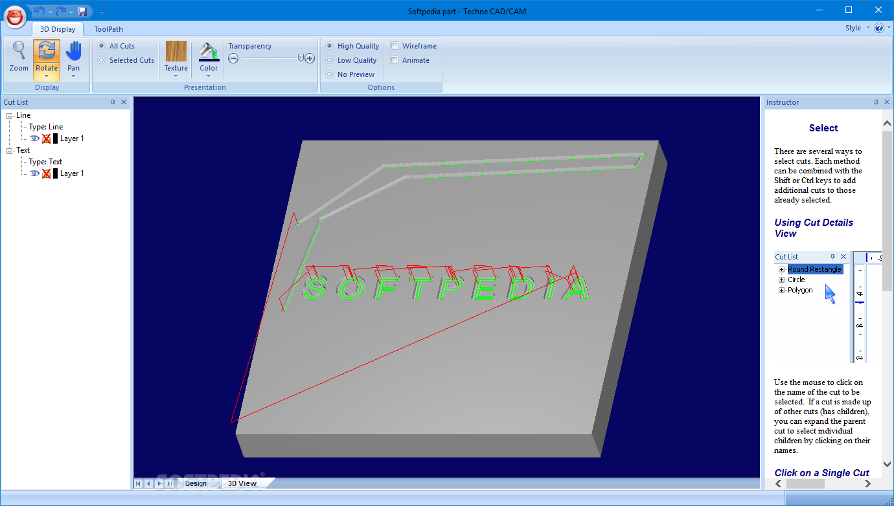This screenshot has width=894, height=506.
Task: Click the Instructor horizontal scroll left arrow
Action: (778, 483)
